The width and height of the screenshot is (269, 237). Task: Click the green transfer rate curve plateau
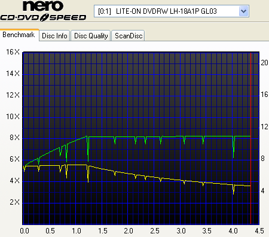point(169,136)
